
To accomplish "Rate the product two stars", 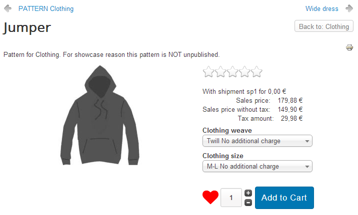I will [220, 72].
